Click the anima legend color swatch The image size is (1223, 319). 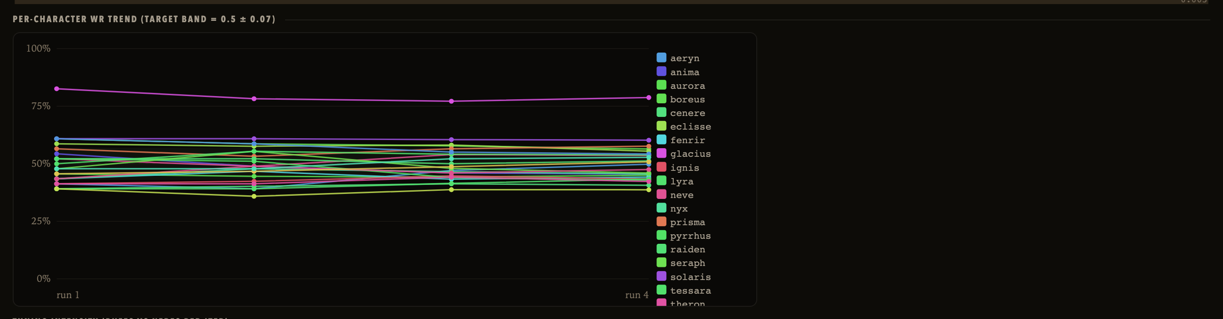[661, 72]
